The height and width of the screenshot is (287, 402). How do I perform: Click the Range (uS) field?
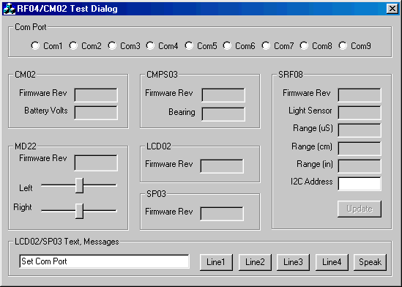pos(360,130)
